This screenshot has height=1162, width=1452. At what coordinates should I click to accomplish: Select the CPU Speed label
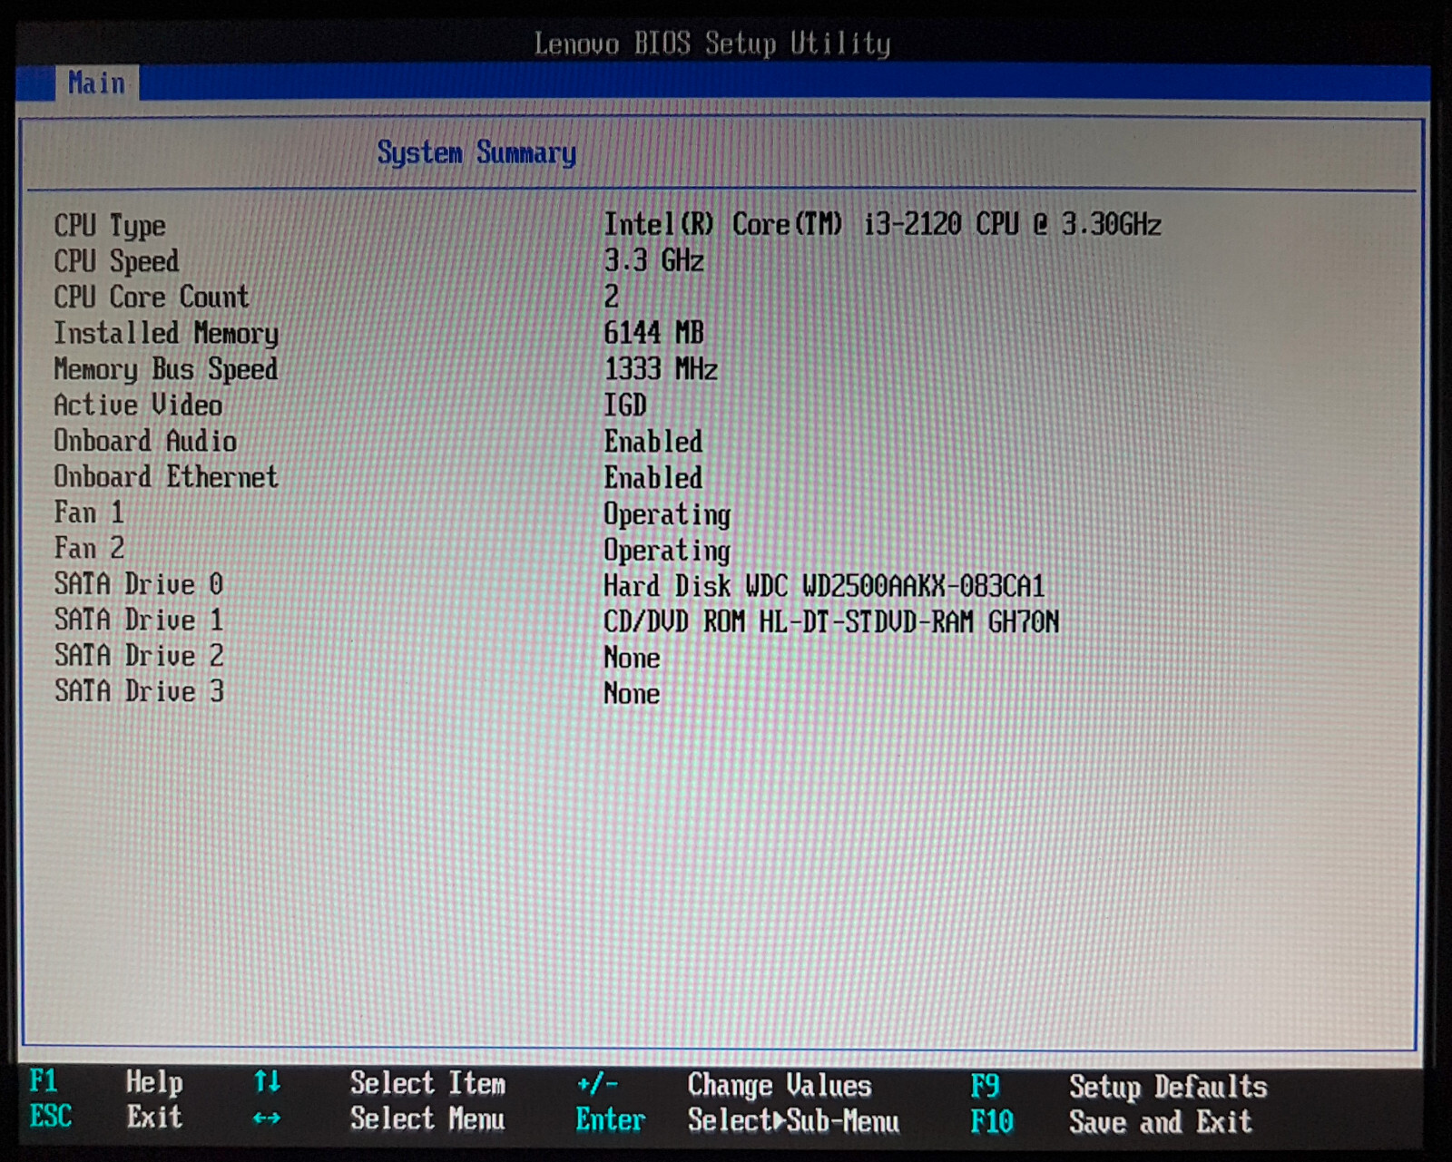point(116,261)
